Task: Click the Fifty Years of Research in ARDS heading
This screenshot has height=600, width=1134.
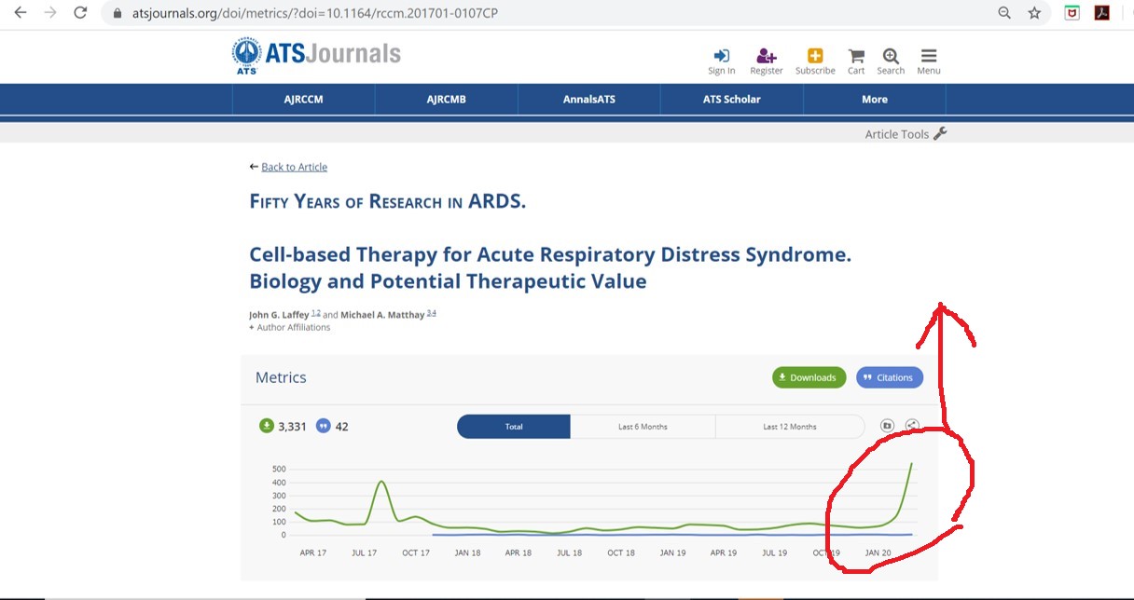Action: [x=388, y=201]
